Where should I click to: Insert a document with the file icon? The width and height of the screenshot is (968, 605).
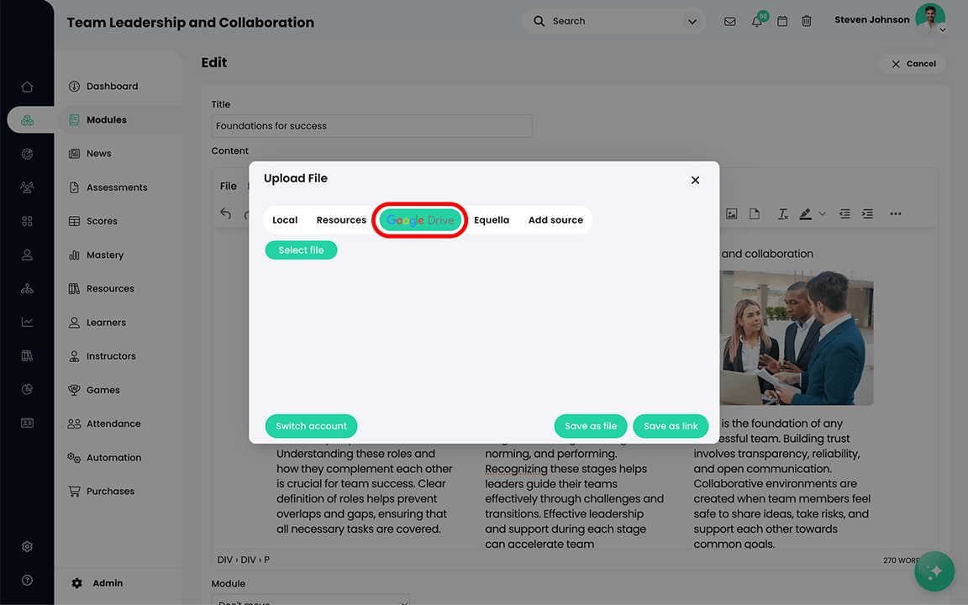[755, 213]
